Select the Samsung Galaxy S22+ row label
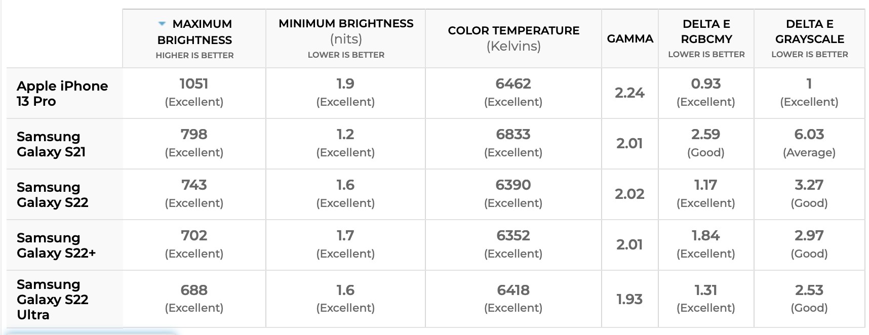The image size is (869, 335). pyautogui.click(x=56, y=245)
